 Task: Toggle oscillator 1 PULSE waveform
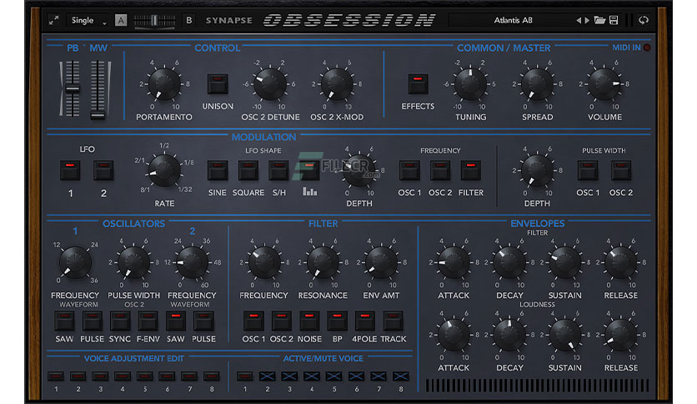[x=92, y=321]
